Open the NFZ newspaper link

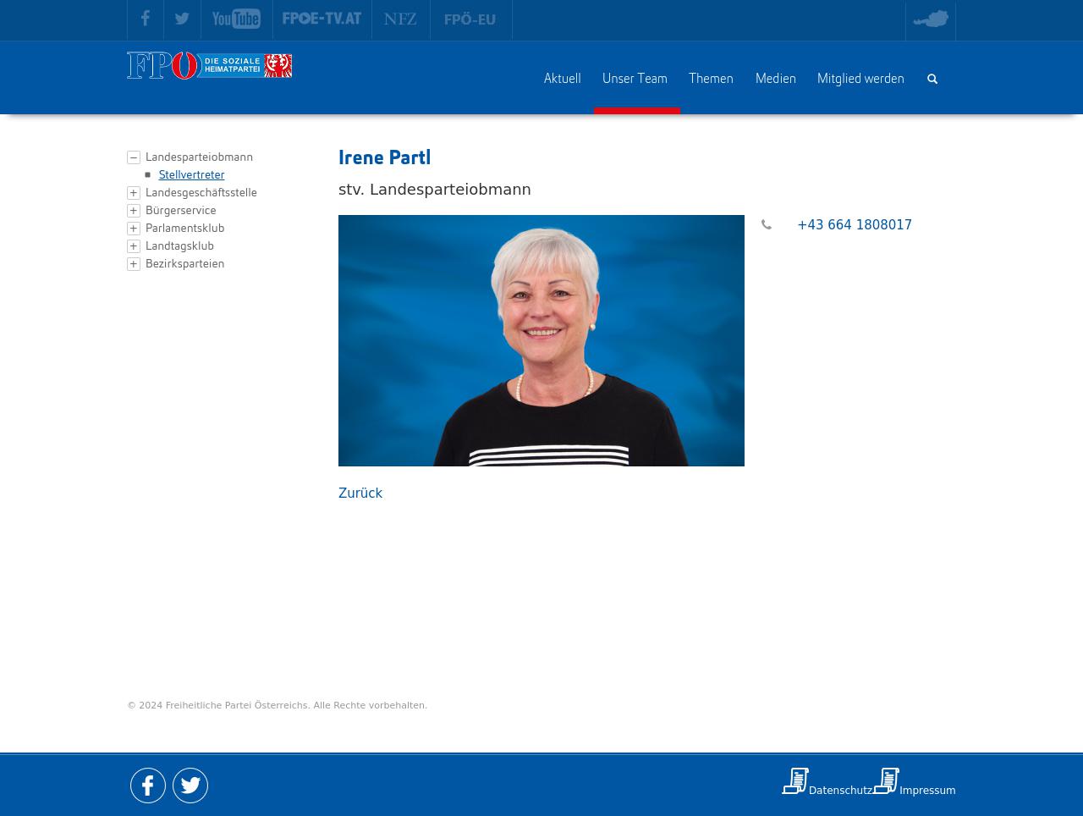(400, 19)
